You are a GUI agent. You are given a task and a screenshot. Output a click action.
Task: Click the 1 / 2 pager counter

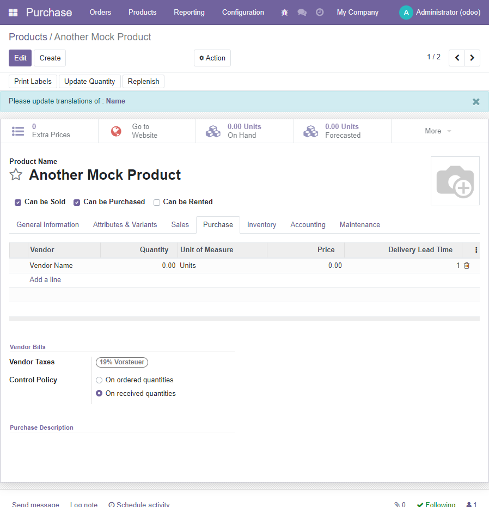click(x=433, y=57)
